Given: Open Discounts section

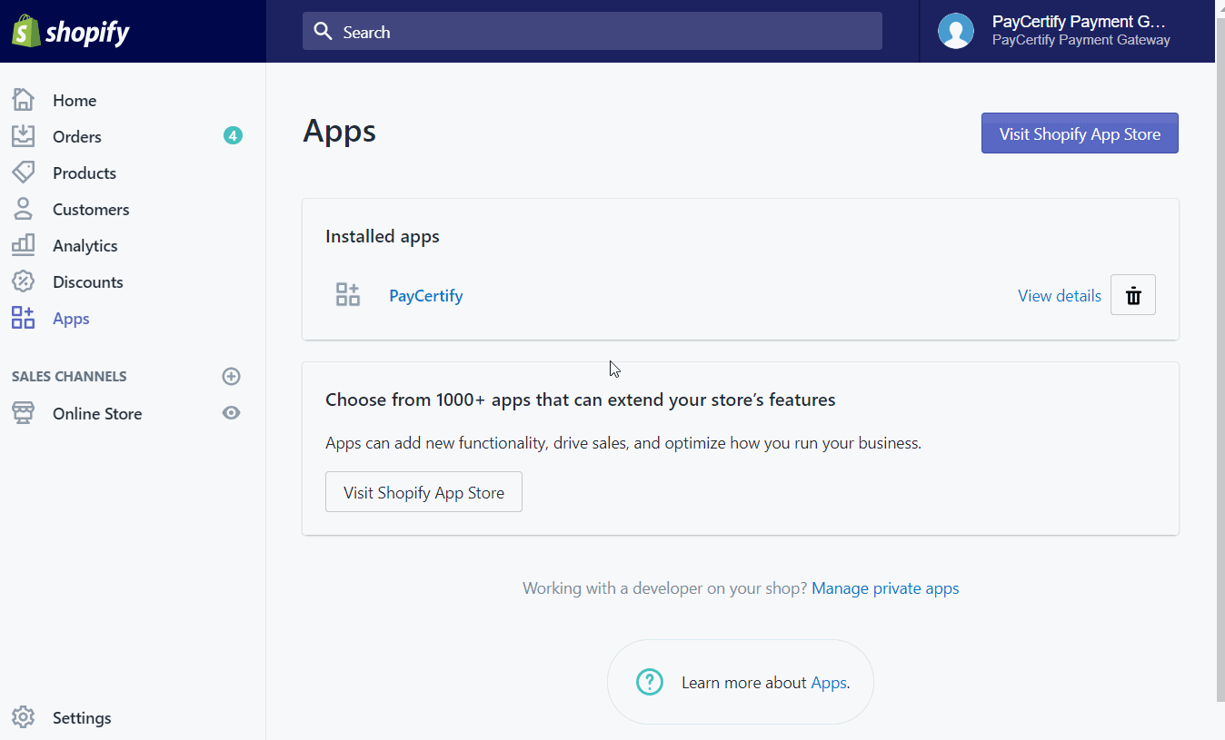Looking at the screenshot, I should [x=88, y=281].
